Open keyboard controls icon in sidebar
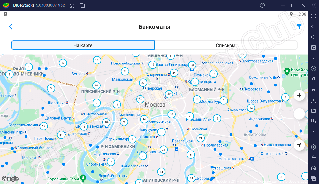319x184 pixels. tap(314, 58)
